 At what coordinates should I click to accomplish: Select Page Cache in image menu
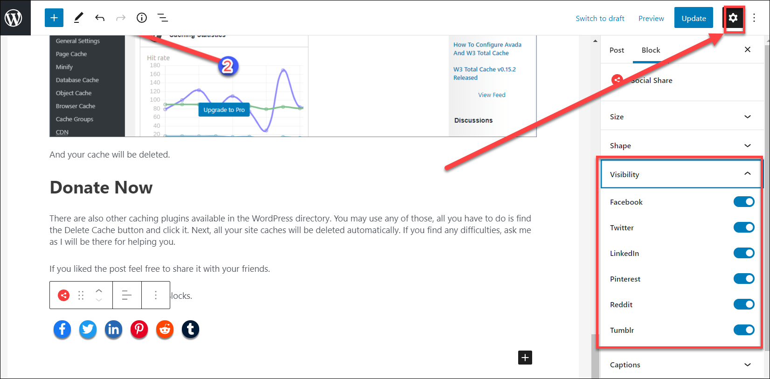(71, 54)
